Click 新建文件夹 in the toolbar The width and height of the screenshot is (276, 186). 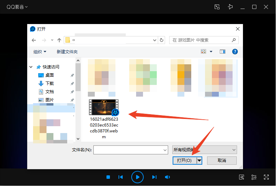67,52
